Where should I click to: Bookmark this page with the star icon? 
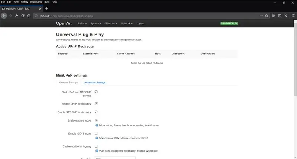coord(267,16)
